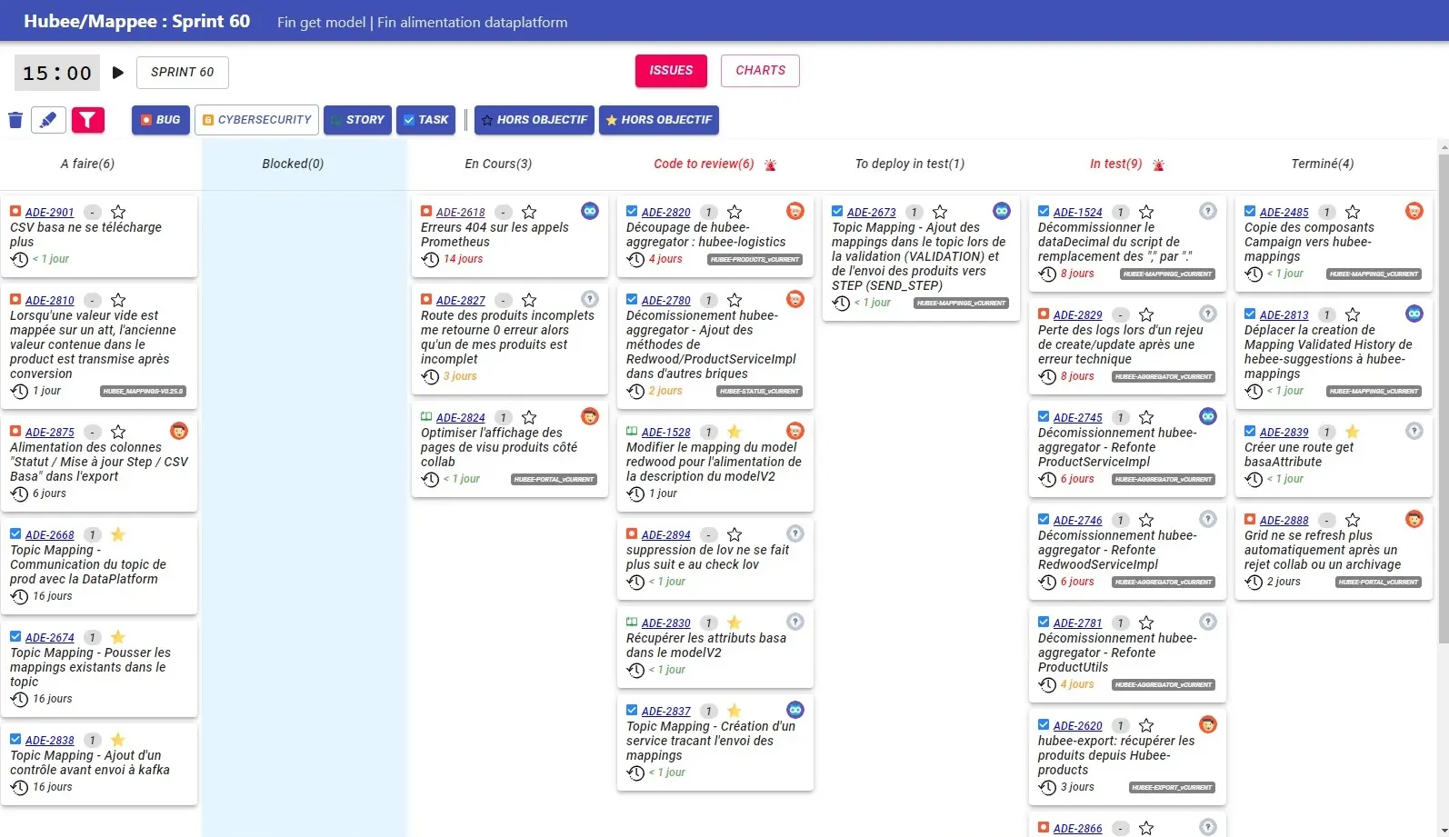
Task: Switch to the ISSUES tab
Action: click(x=671, y=71)
